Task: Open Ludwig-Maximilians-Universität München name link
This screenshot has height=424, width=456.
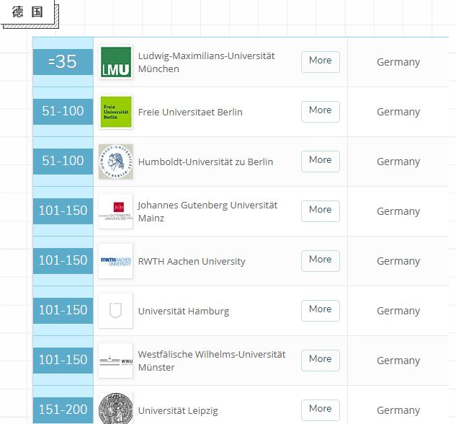Action: 206,62
